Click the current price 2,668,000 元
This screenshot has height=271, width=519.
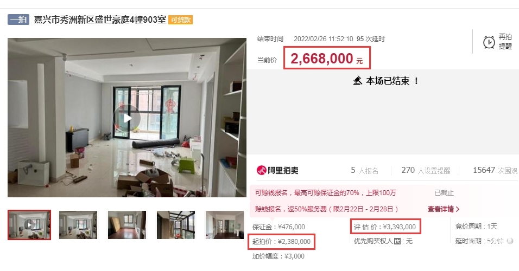(327, 59)
